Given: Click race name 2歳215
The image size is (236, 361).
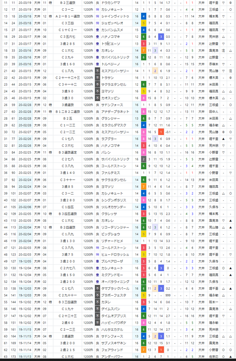Looking at the screenshot, I should click(68, 350).
